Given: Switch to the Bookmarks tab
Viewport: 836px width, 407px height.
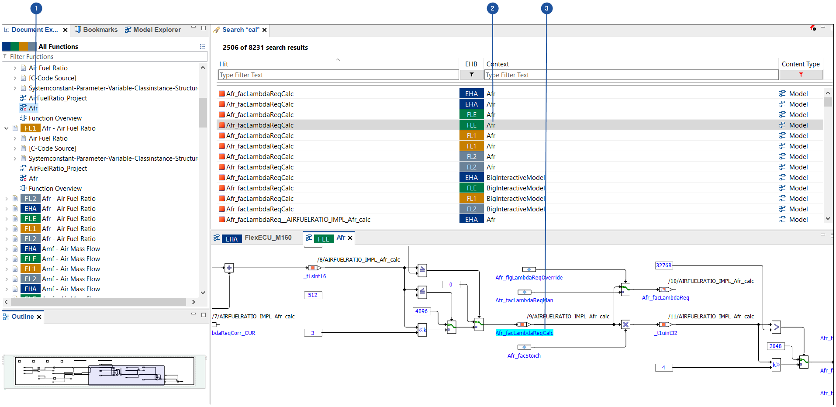Looking at the screenshot, I should coord(96,30).
